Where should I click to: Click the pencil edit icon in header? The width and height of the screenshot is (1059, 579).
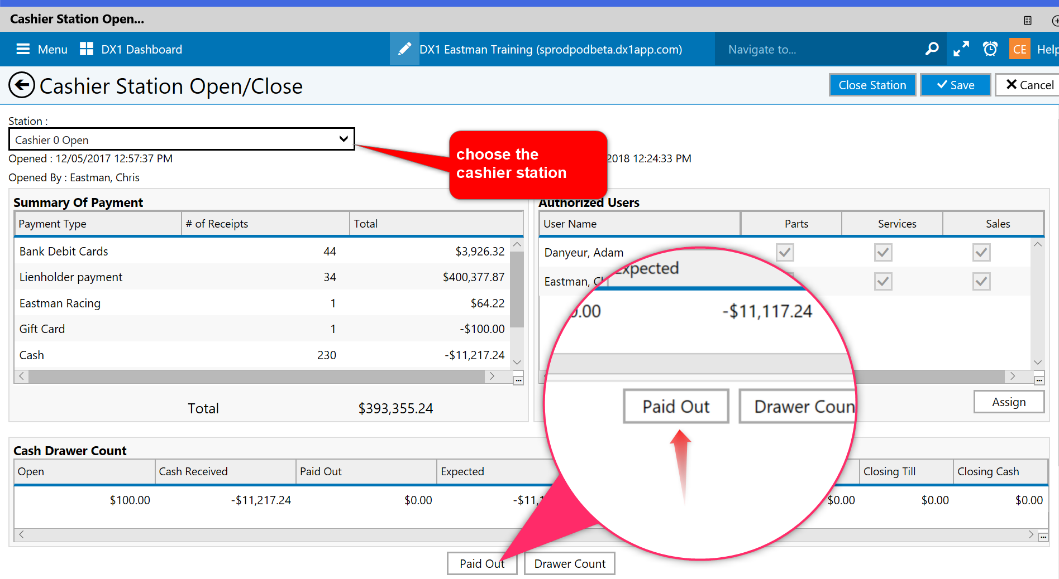click(x=404, y=49)
